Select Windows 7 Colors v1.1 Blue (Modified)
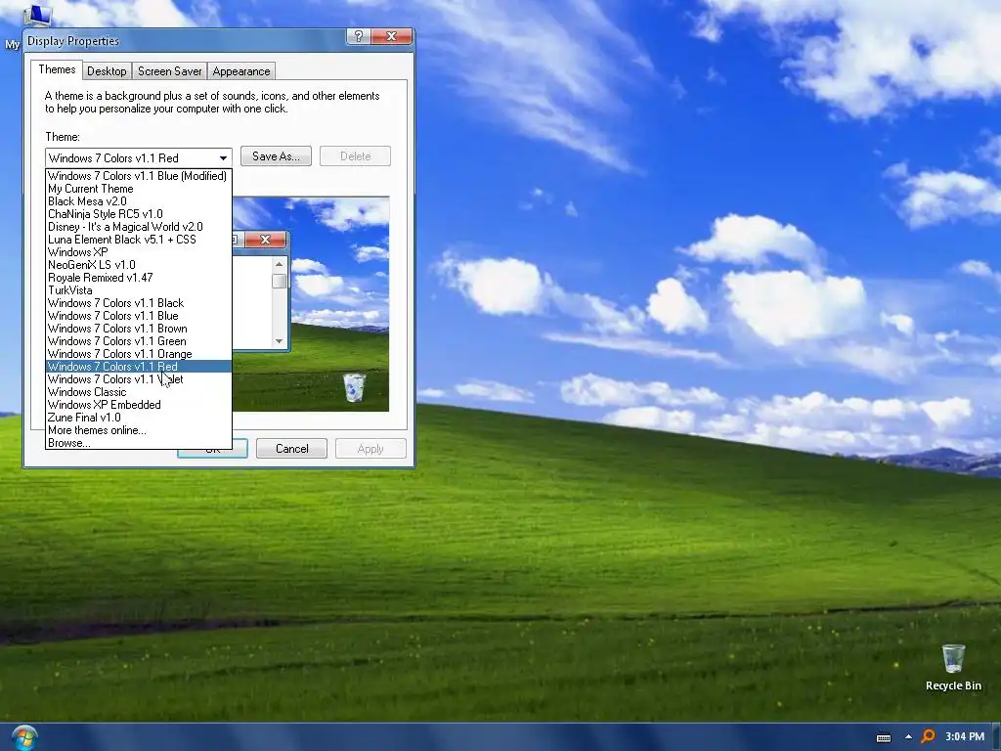Screen dimensions: 1001x751 point(139,176)
